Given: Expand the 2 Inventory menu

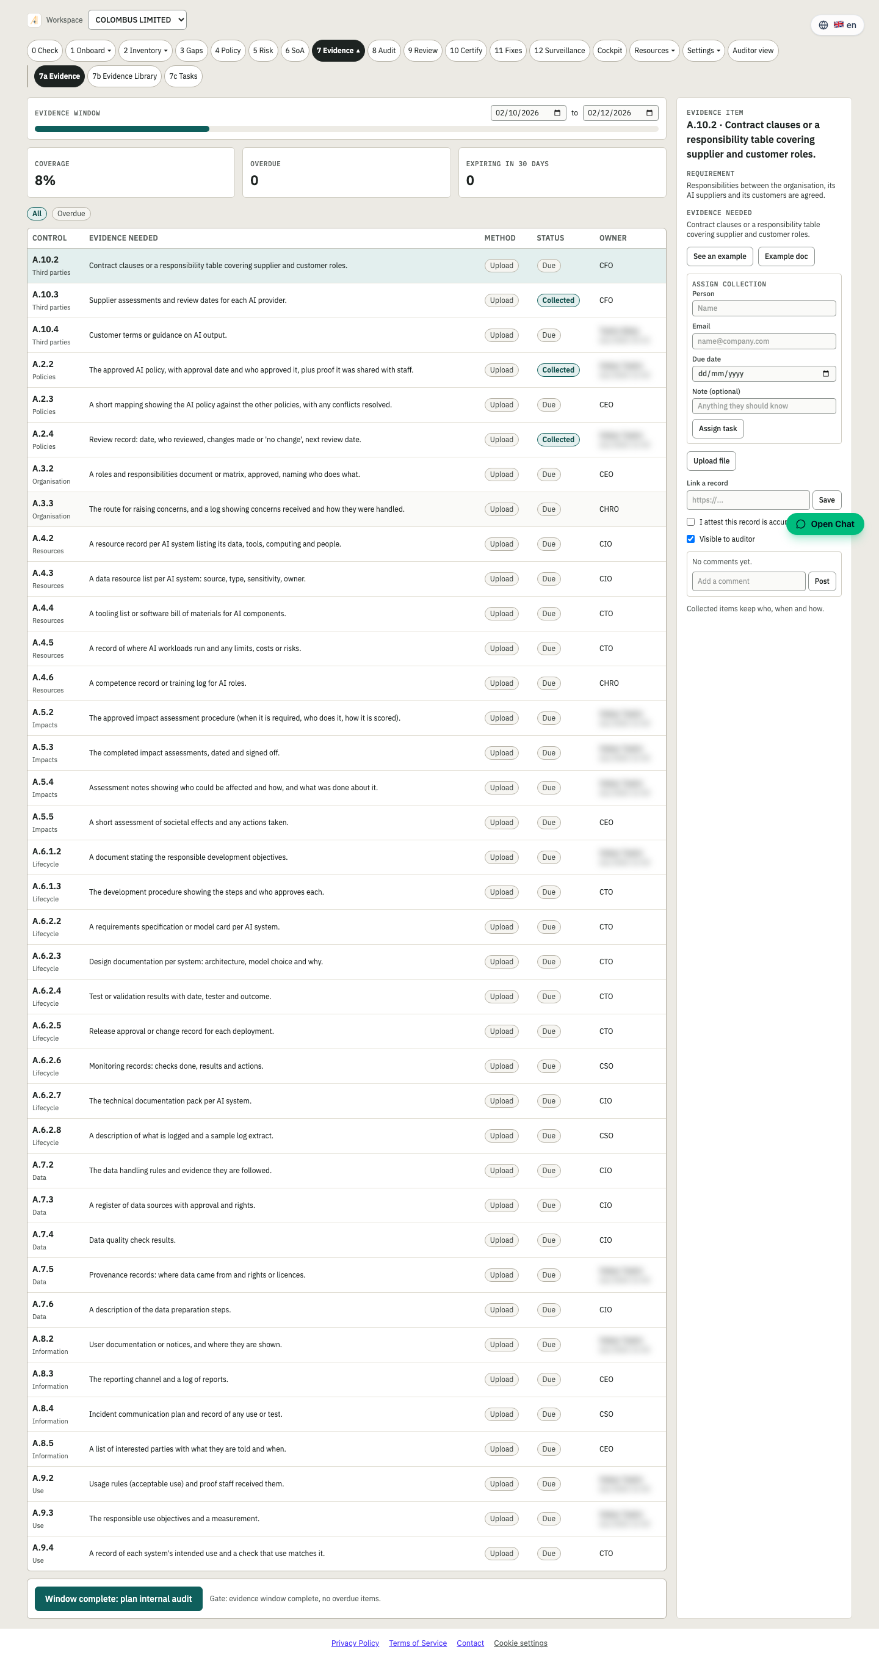Looking at the screenshot, I should (145, 51).
